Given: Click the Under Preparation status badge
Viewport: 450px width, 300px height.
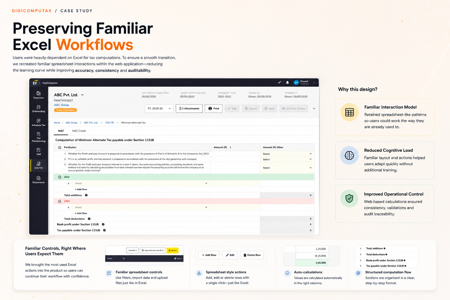Looking at the screenshot, I should point(66,110).
